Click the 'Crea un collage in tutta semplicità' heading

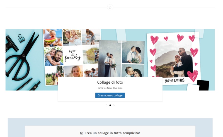pyautogui.click(x=112, y=133)
